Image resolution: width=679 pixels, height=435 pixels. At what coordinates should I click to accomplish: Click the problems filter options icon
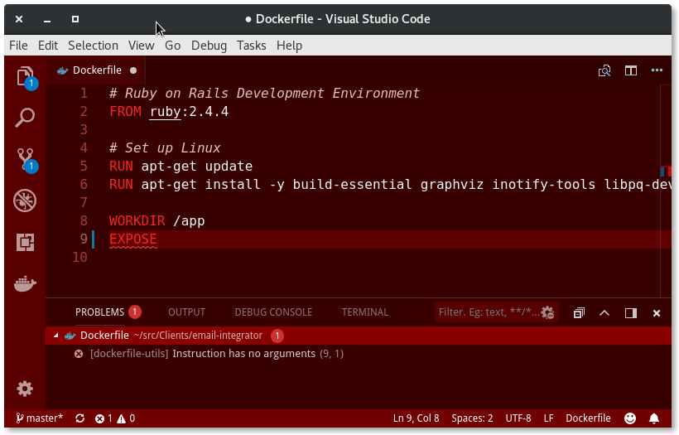coord(548,312)
